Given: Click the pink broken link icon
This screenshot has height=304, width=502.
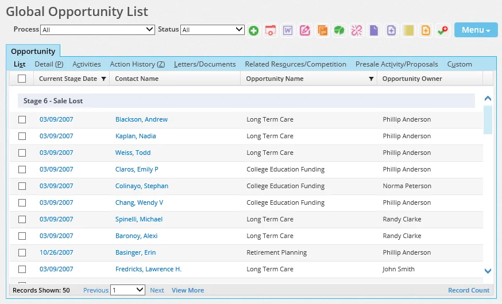Looking at the screenshot, I should tap(357, 30).
